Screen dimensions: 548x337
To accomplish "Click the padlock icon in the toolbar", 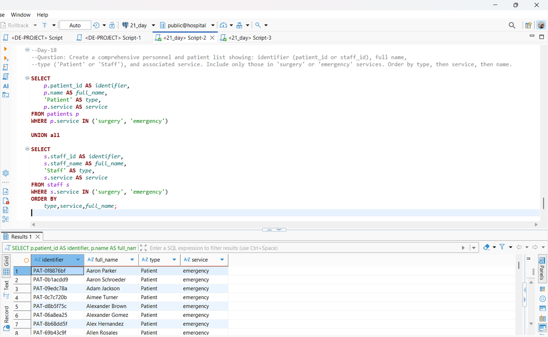I will click(113, 25).
